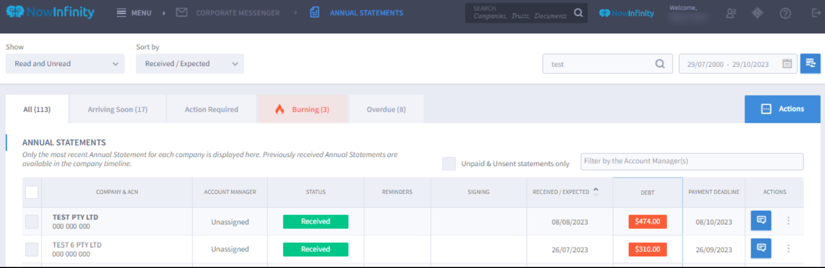Tick the select-all checkbox in table header
The width and height of the screenshot is (825, 268).
click(32, 192)
